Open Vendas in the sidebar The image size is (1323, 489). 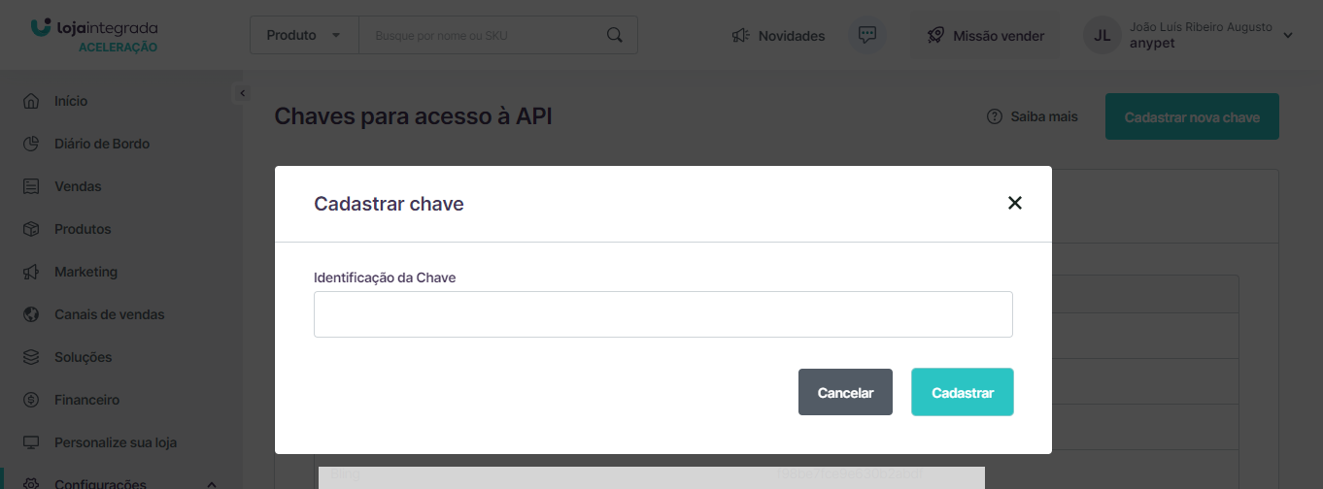pos(78,186)
